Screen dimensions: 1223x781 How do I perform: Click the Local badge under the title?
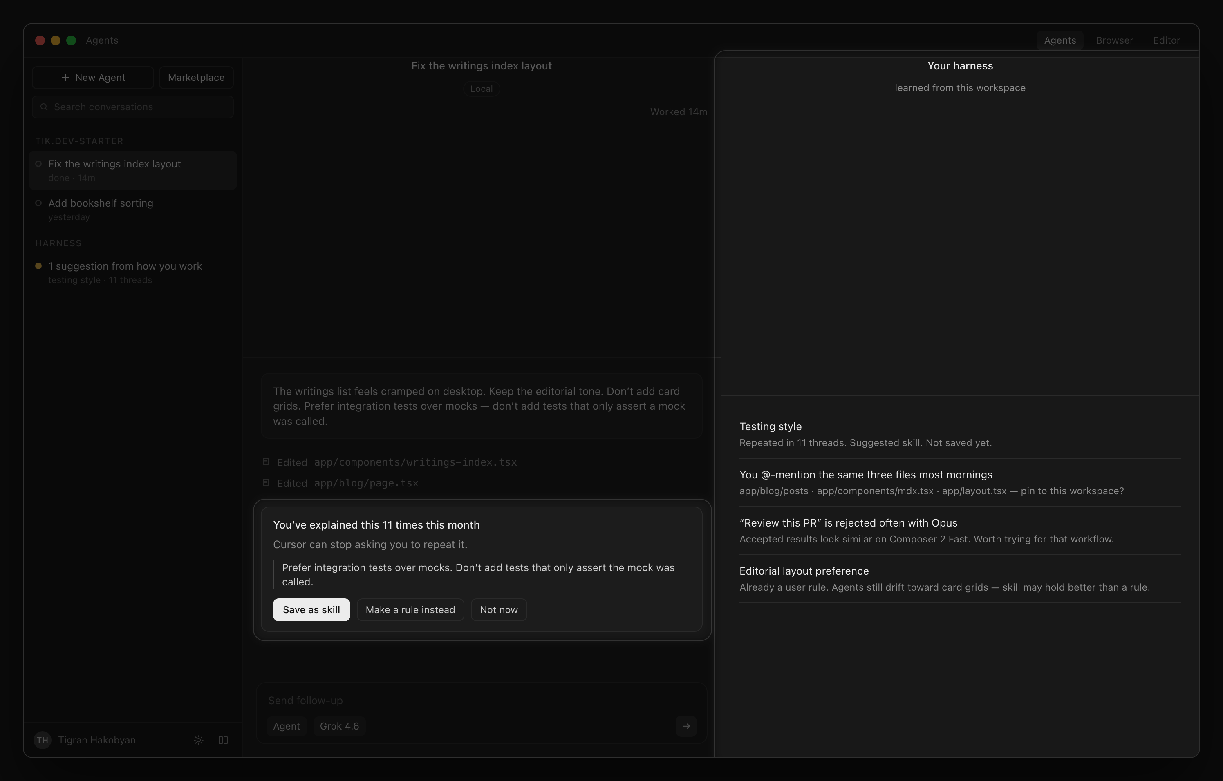point(481,89)
